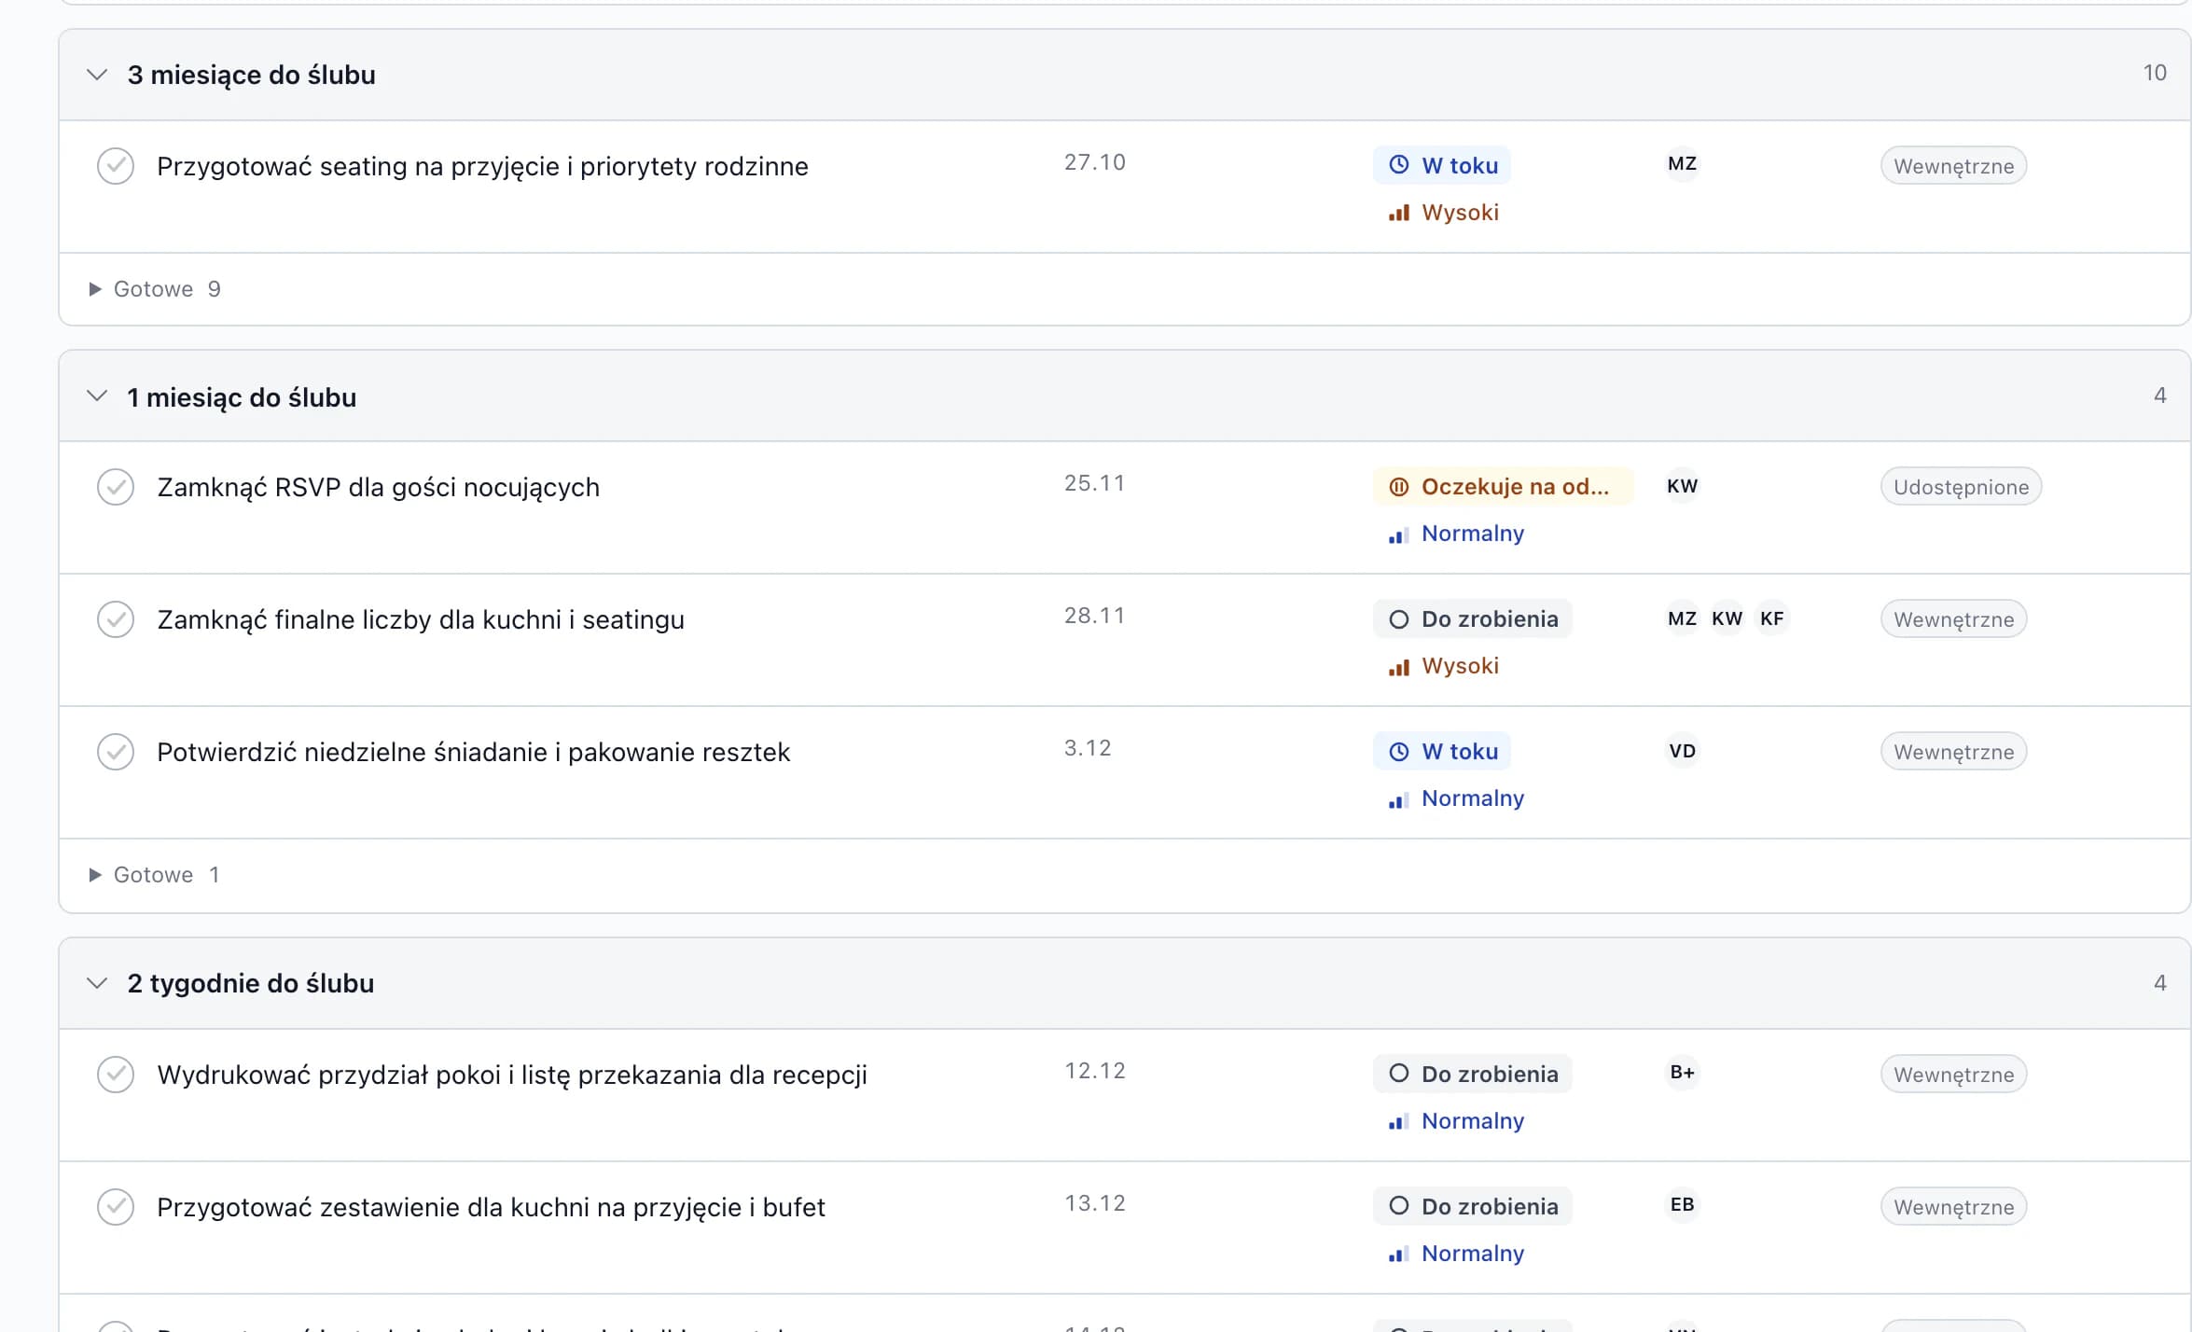Edit the 28.11 due date
This screenshot has height=1332, width=2192.
1094,616
